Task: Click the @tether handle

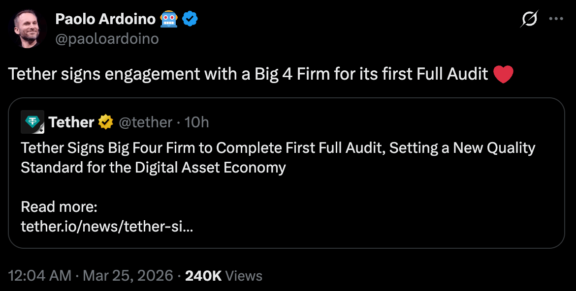Action: click(146, 122)
